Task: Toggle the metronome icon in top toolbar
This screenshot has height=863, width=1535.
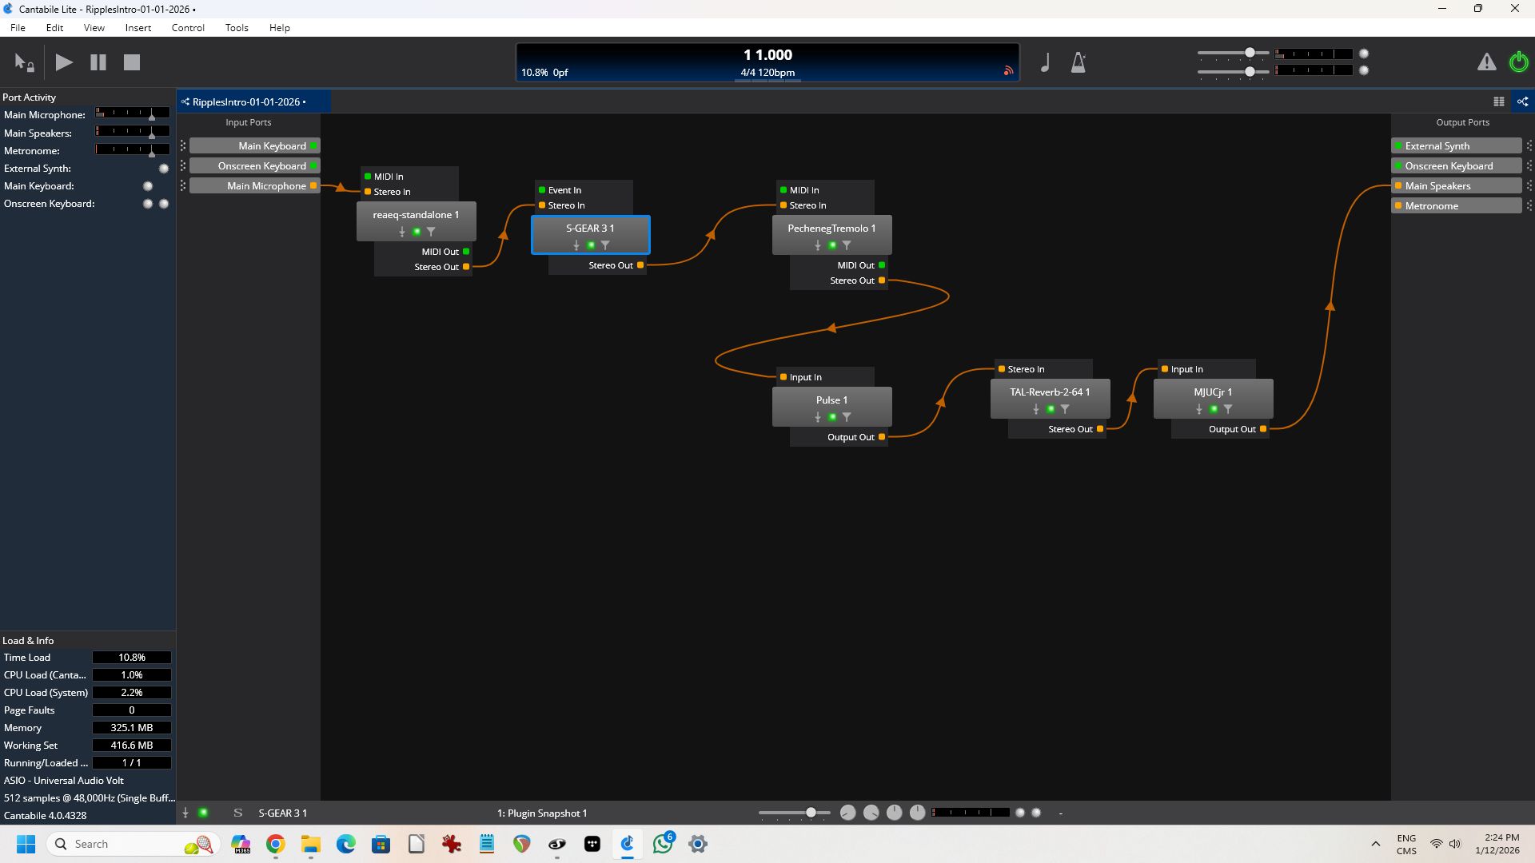Action: coord(1078,62)
